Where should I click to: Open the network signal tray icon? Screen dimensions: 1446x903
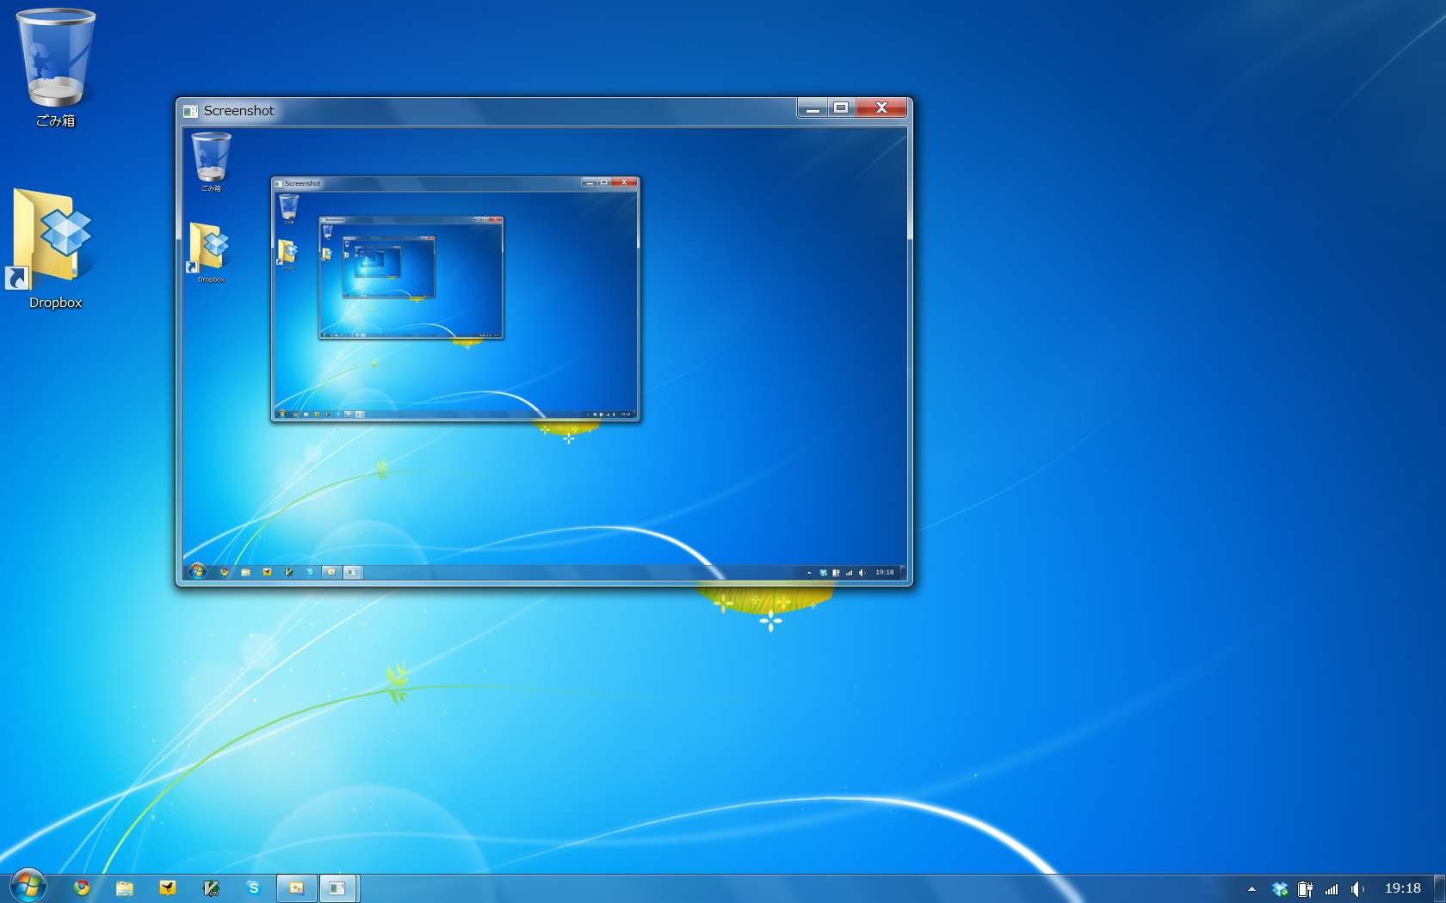coord(1332,889)
